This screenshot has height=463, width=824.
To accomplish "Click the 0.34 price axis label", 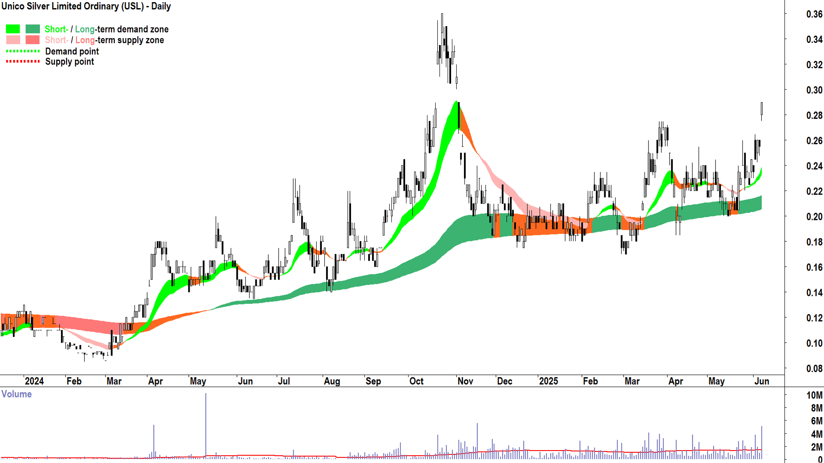I will point(814,39).
